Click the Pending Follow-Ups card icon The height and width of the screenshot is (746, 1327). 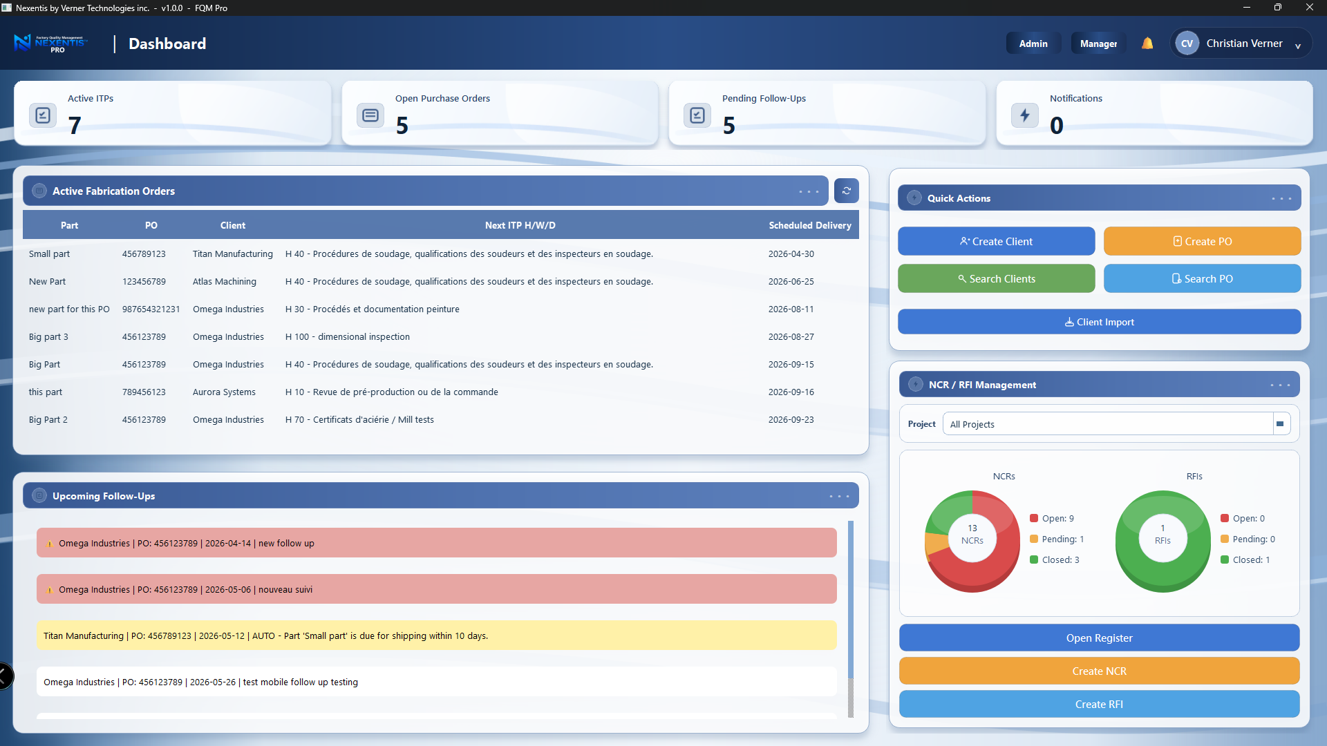click(697, 115)
